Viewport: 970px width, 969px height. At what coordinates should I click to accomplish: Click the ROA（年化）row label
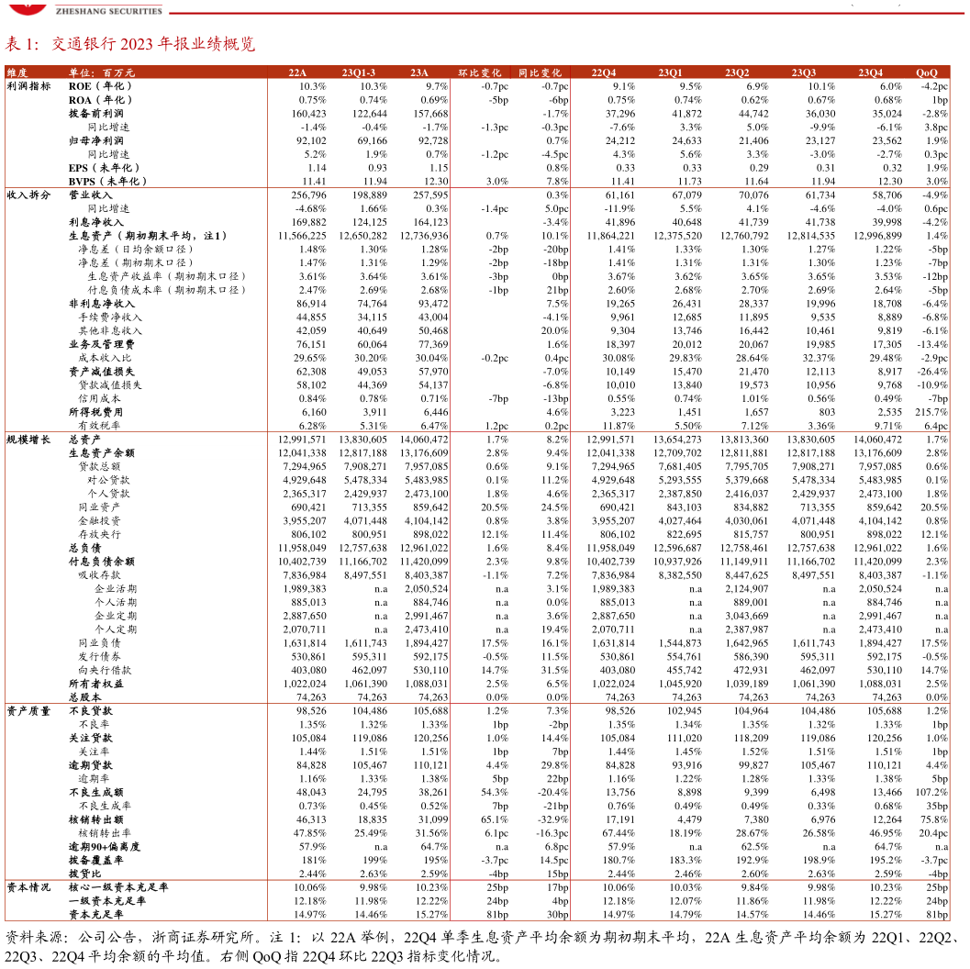click(x=100, y=100)
